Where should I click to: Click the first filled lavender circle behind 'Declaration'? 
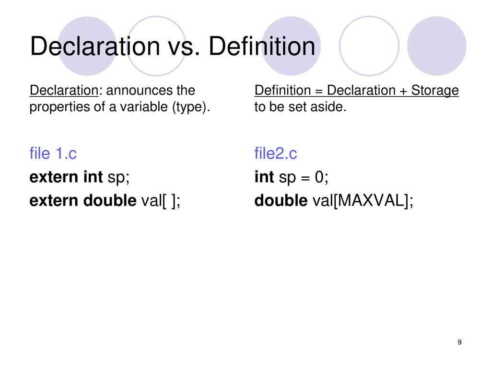[x=87, y=46]
